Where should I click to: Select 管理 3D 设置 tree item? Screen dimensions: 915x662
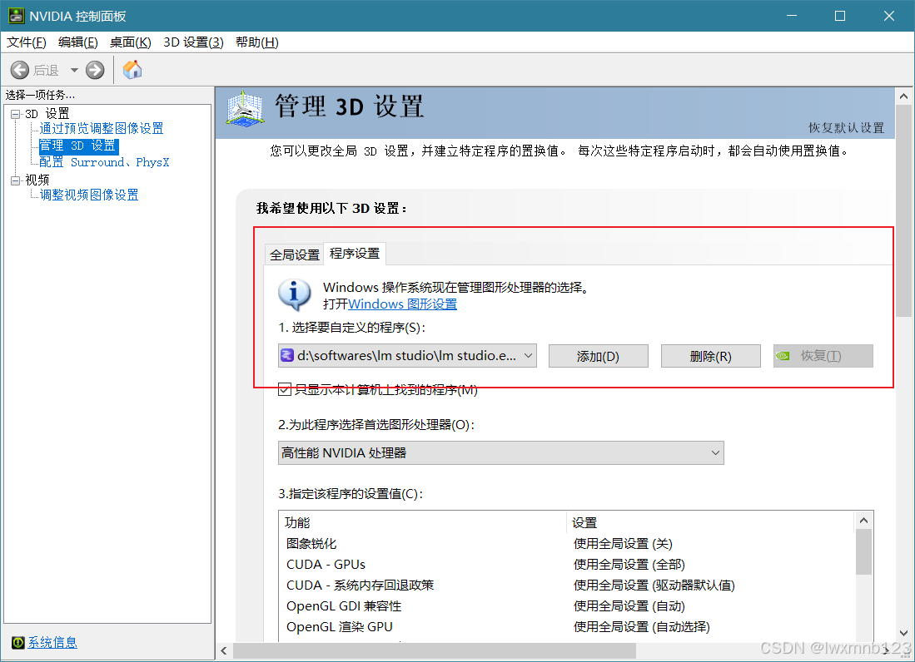(x=78, y=146)
